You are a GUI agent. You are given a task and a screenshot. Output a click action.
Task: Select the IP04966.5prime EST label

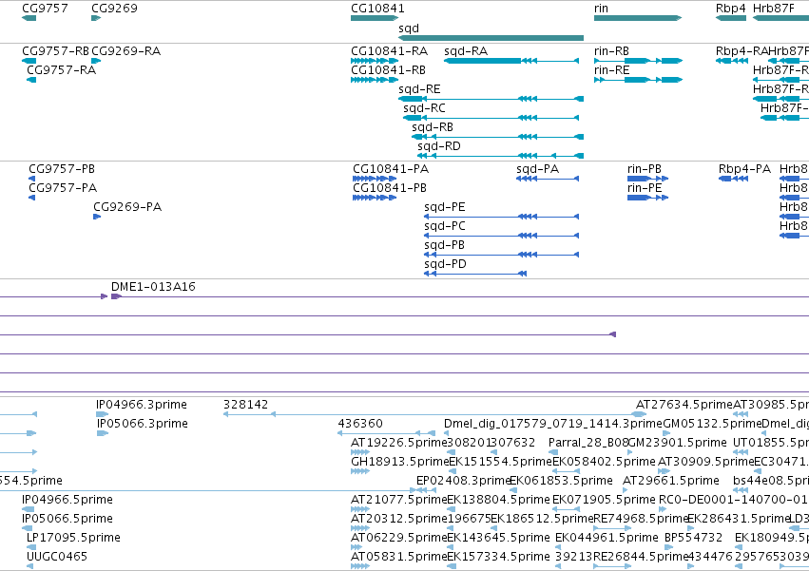click(x=67, y=500)
